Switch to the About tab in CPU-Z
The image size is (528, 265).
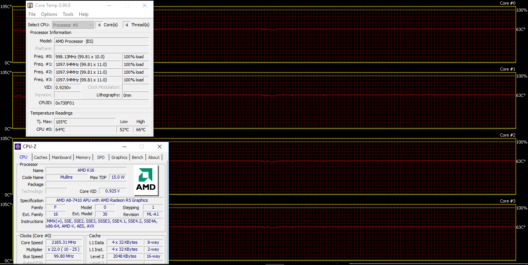(x=154, y=157)
